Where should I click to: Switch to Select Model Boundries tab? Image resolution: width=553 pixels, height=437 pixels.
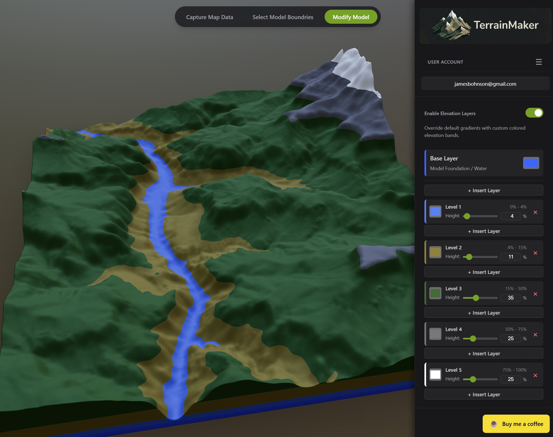click(x=283, y=17)
